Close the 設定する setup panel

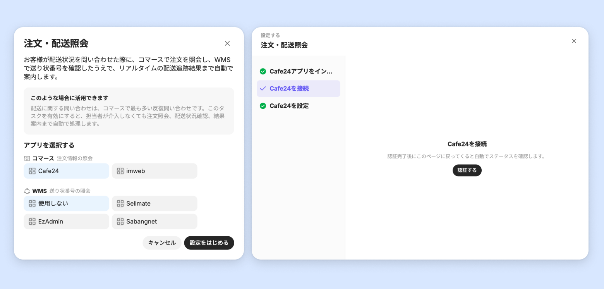tap(574, 41)
